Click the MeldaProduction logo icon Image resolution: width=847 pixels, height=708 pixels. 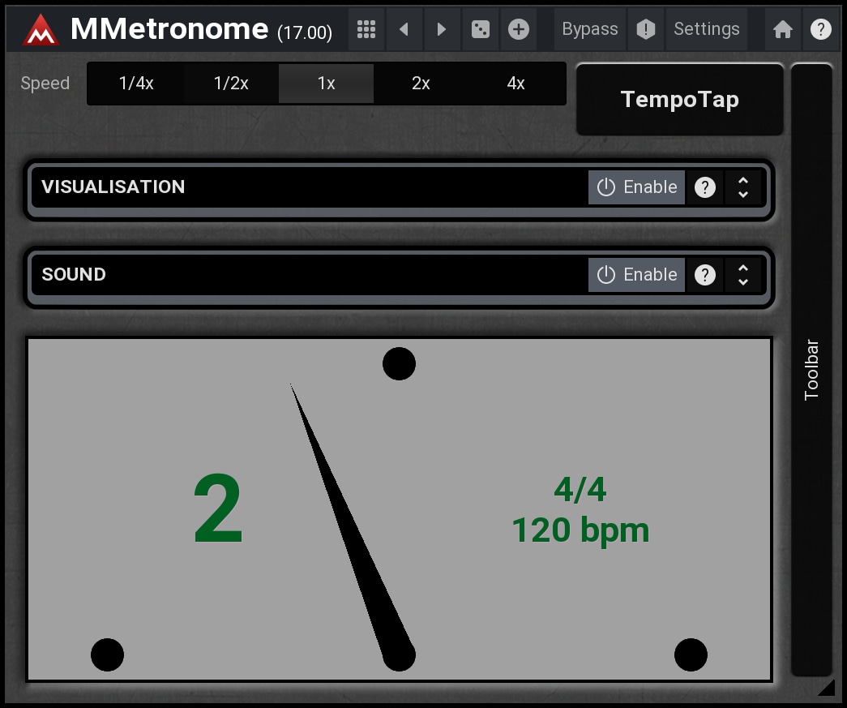[x=41, y=30]
